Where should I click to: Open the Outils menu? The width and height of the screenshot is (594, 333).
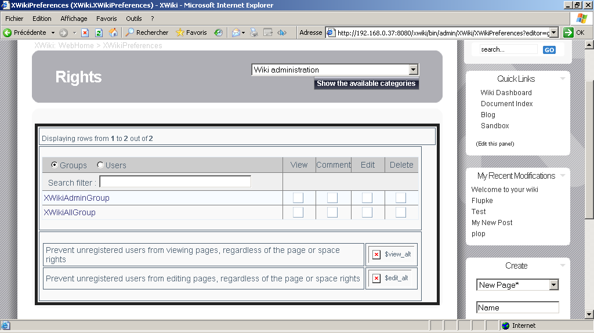(x=134, y=19)
